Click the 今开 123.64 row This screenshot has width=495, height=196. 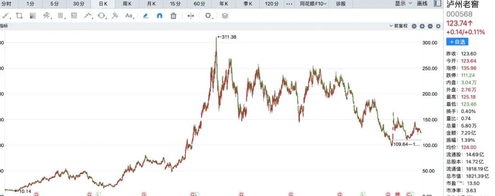462,61
